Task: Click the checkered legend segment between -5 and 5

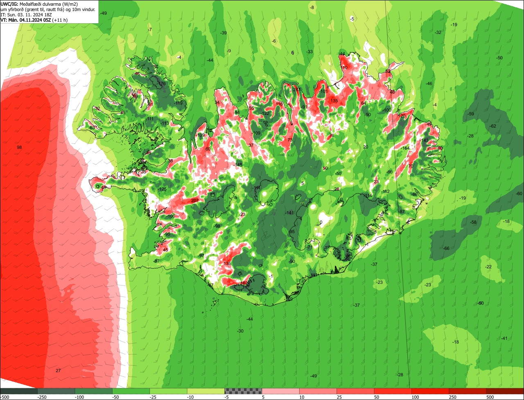Action: [243, 391]
